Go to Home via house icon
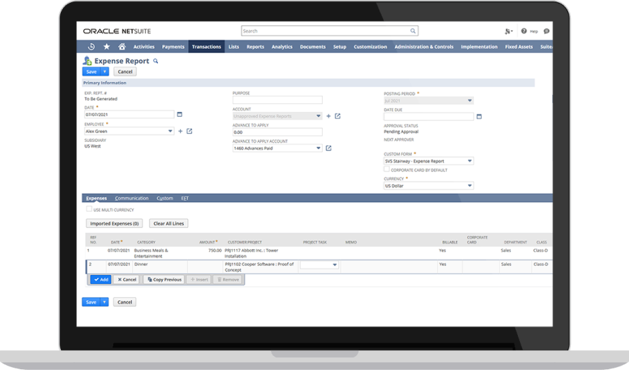Screen dimensions: 629x370 pos(122,47)
